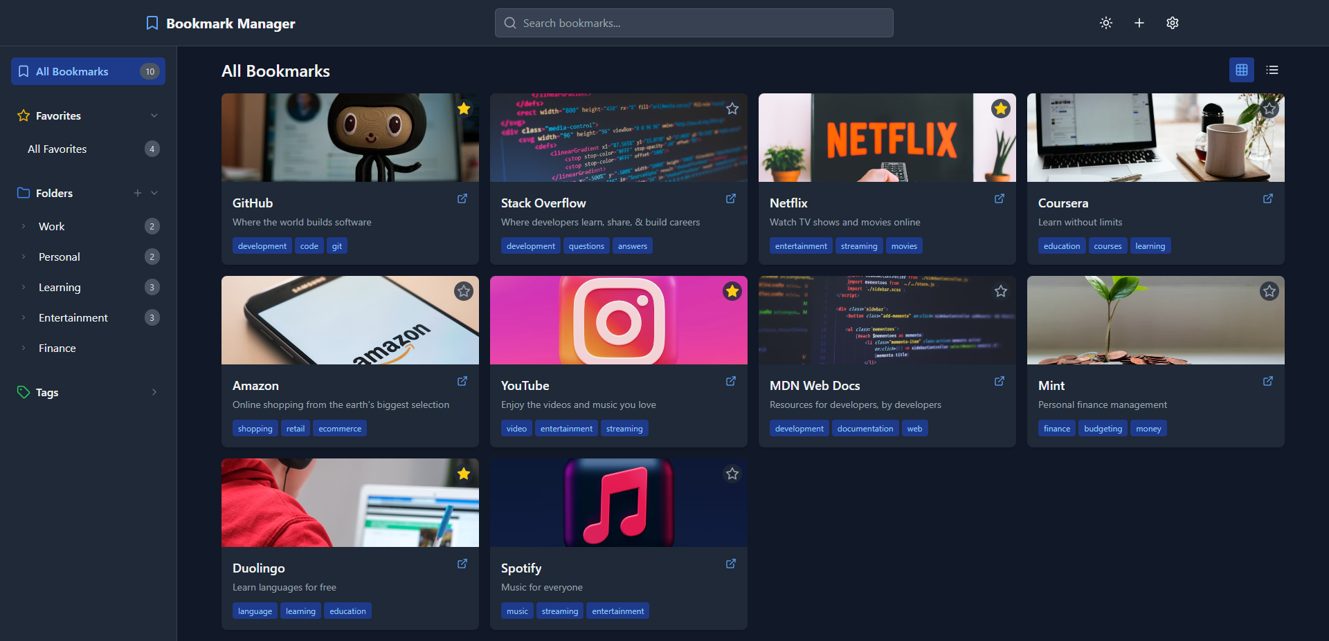Screen dimensions: 1329x641
Task: Open GitHub external link icon
Action: (x=462, y=198)
